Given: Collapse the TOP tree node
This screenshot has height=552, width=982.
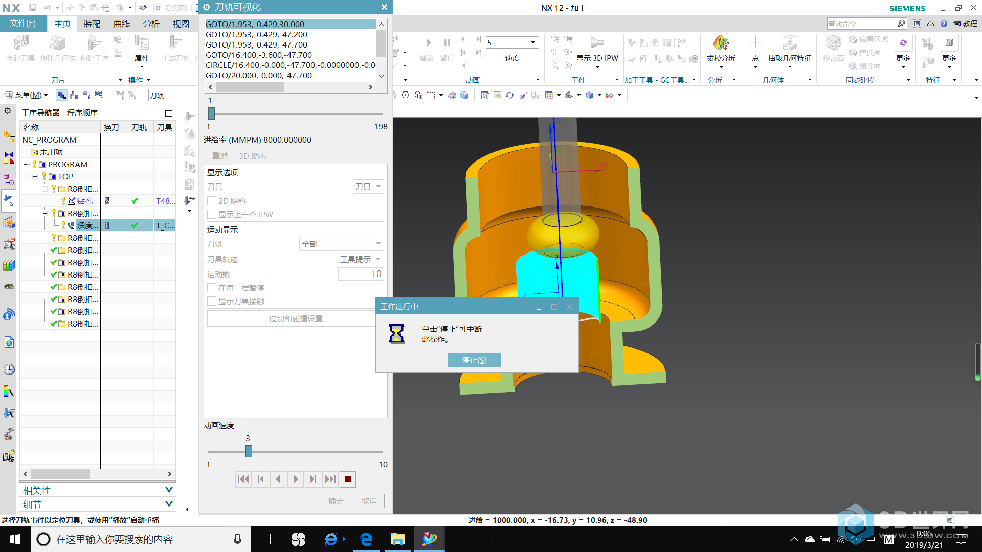Looking at the screenshot, I should [x=35, y=176].
